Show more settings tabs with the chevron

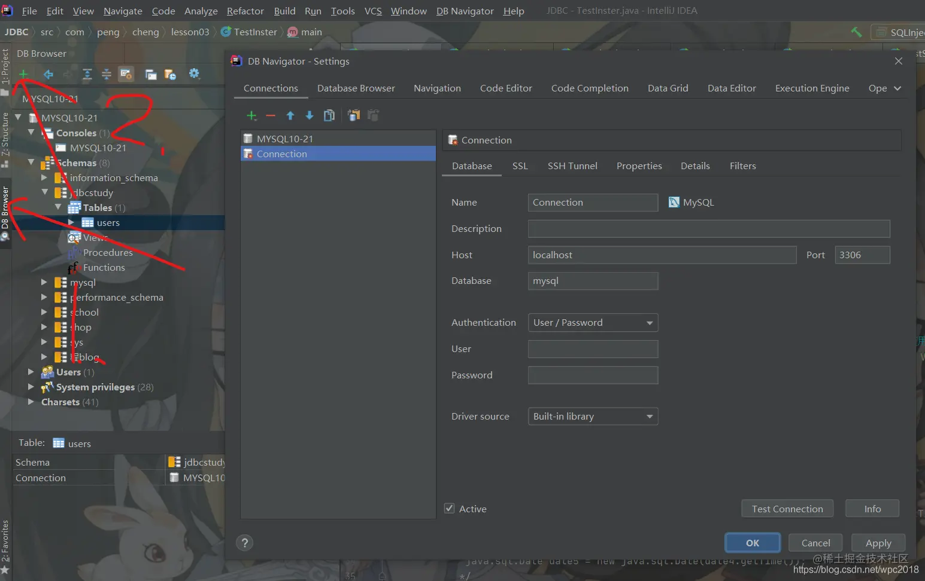(x=897, y=88)
